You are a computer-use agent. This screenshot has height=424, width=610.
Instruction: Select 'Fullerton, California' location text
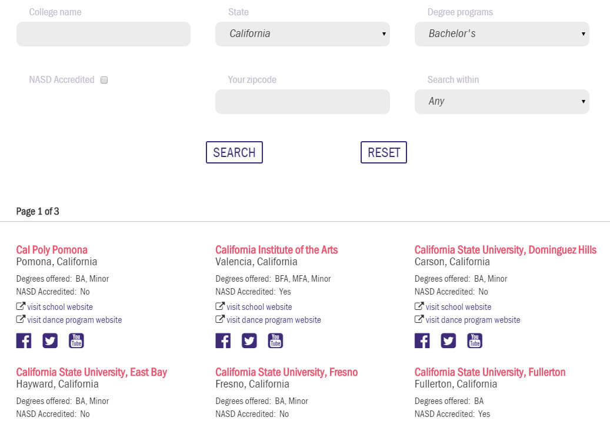tap(455, 385)
